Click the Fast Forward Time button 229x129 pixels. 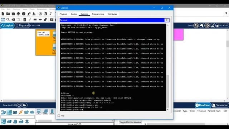[25, 105]
